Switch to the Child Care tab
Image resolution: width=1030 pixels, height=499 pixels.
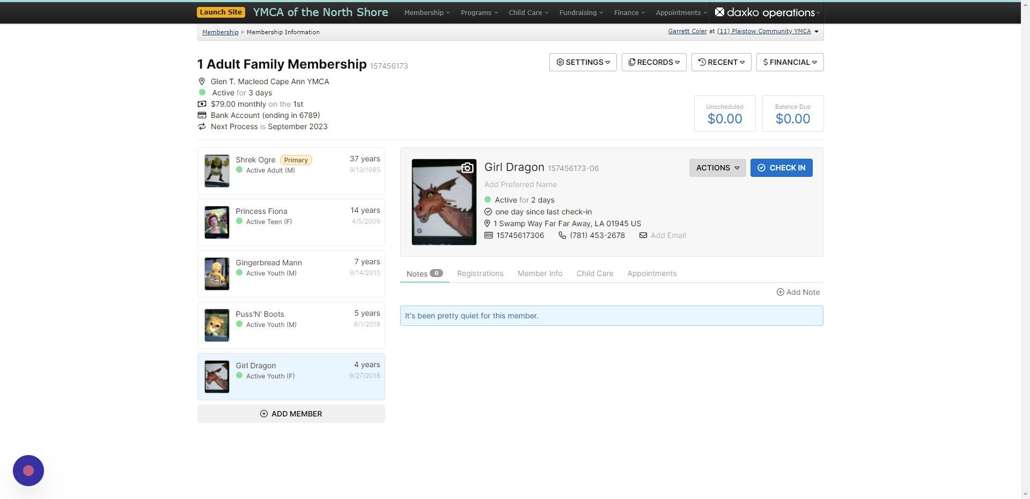(594, 273)
